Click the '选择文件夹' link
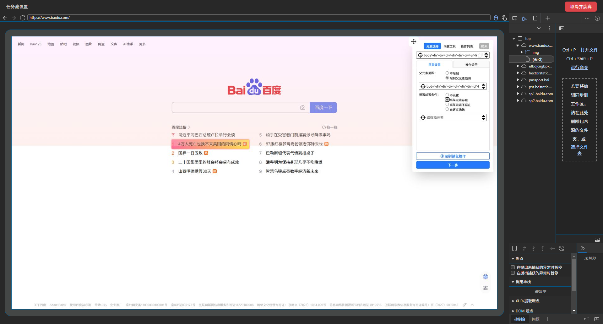Viewport: 603px width, 324px height. pyautogui.click(x=579, y=150)
